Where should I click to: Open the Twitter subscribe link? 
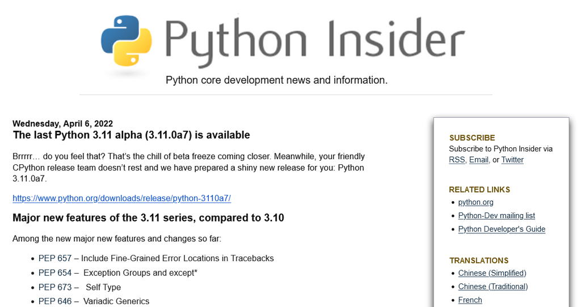(512, 160)
